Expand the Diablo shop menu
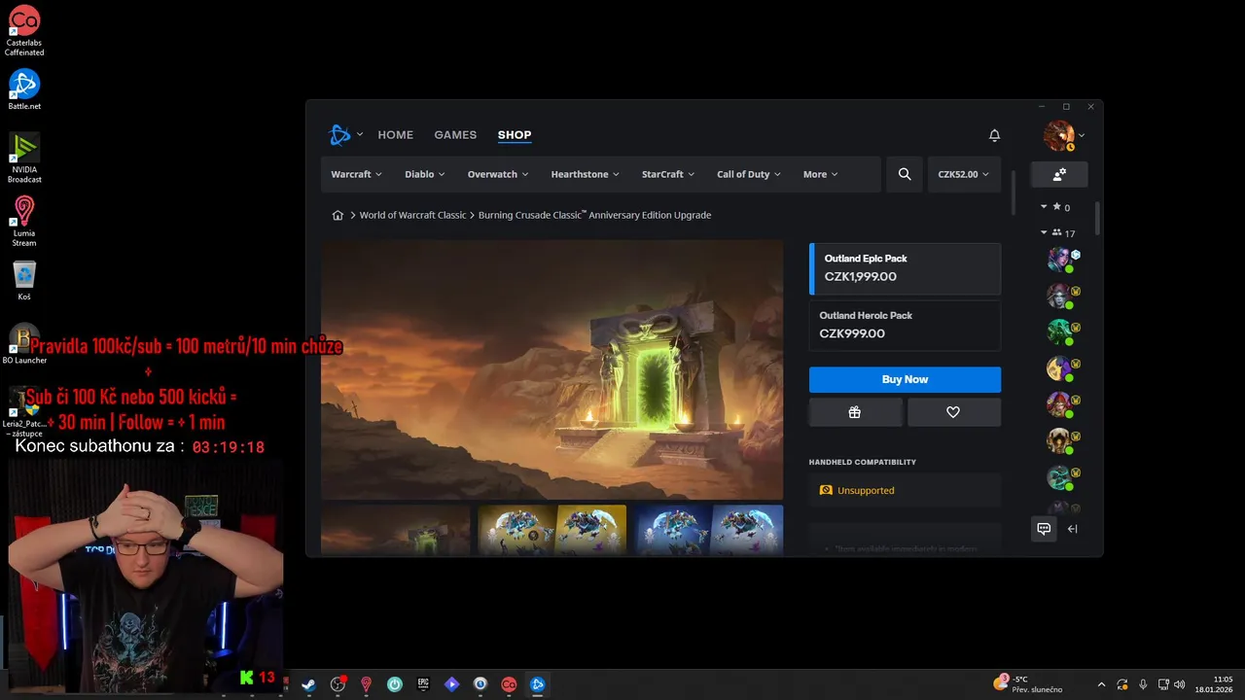The image size is (1245, 700). [425, 174]
